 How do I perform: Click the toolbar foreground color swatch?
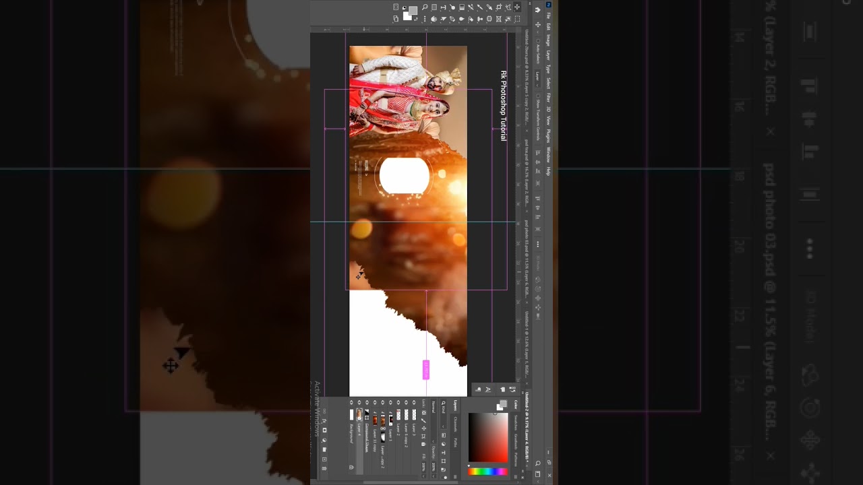pyautogui.click(x=413, y=10)
